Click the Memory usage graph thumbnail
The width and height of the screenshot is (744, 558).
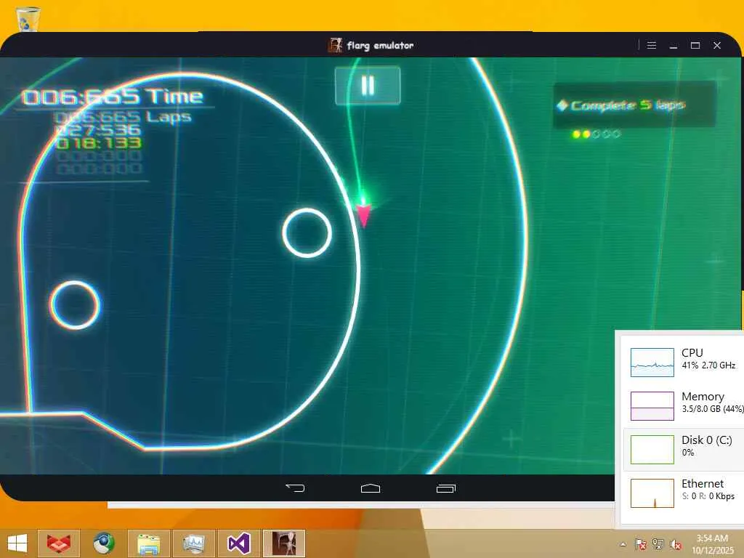point(652,405)
